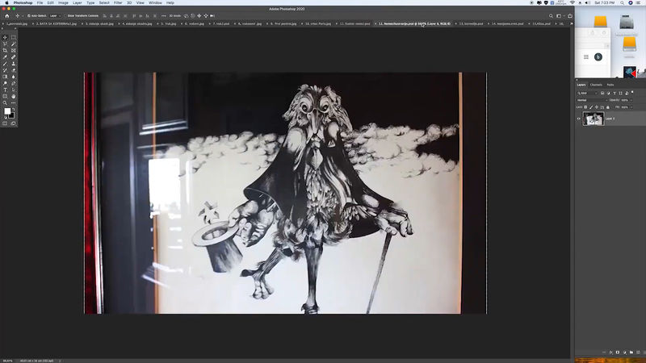This screenshot has height=363, width=646.
Task: Open the Fill slider dropdown arrow
Action: pos(631,107)
